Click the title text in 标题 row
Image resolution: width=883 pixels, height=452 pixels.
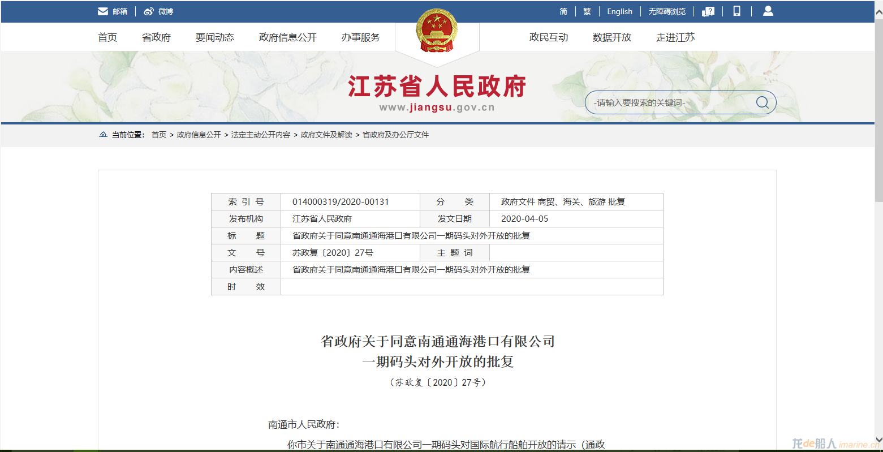pyautogui.click(x=411, y=236)
